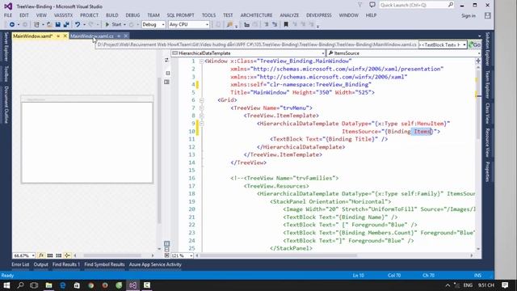Click the green Go button
Viewport: 517px width, 291px height.
475,44
